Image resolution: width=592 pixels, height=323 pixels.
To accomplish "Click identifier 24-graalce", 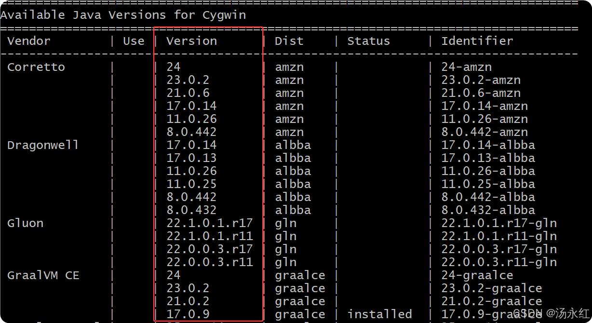I will [477, 275].
